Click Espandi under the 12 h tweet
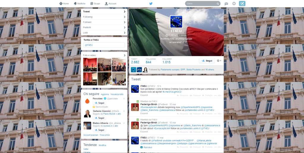This screenshot has width=304, height=153. click(144, 95)
